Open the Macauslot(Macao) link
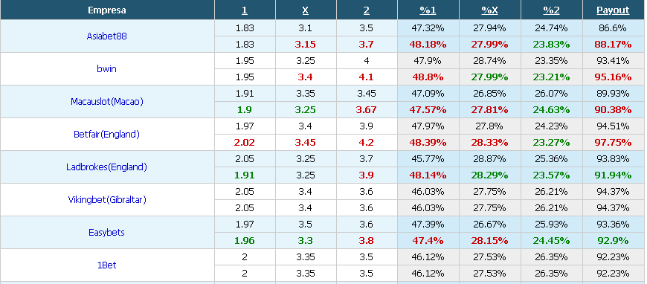Image resolution: width=647 pixels, height=284 pixels. pos(107,102)
